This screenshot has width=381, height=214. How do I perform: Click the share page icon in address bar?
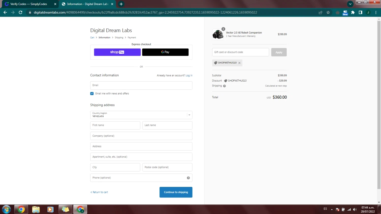(x=321, y=12)
